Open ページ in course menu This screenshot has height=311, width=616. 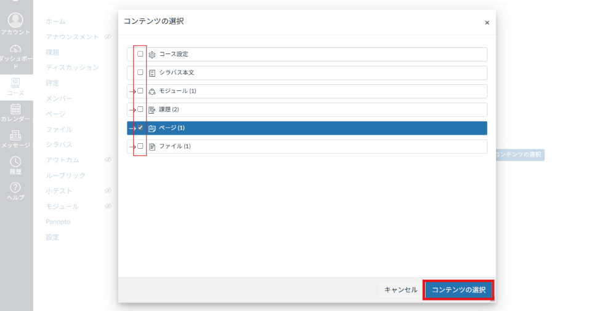pos(56,114)
